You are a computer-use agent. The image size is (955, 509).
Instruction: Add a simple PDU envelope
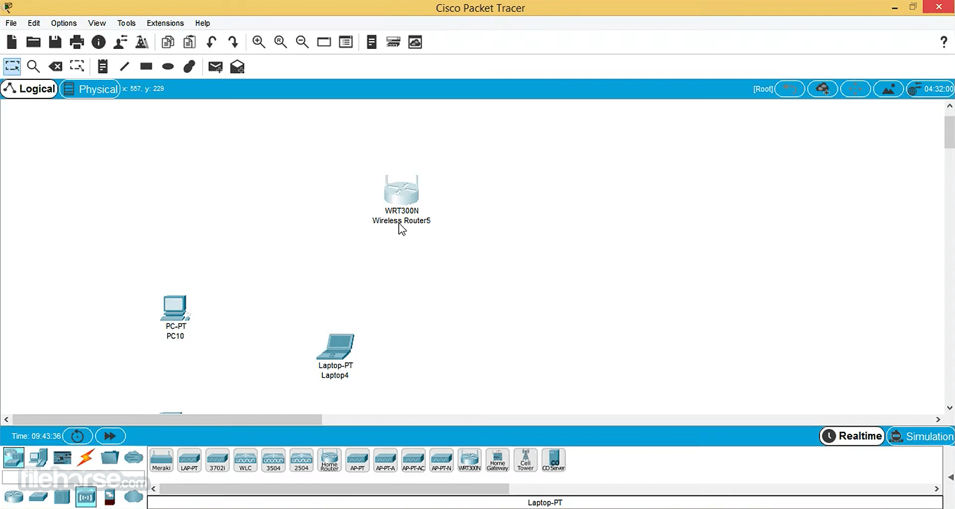(215, 67)
